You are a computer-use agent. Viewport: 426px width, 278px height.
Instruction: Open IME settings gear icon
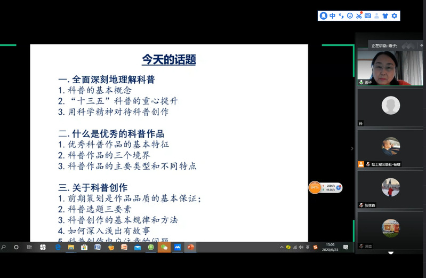point(395,16)
